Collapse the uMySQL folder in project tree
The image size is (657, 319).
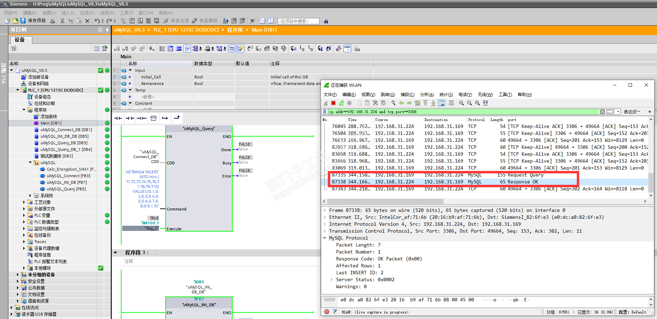(30, 163)
